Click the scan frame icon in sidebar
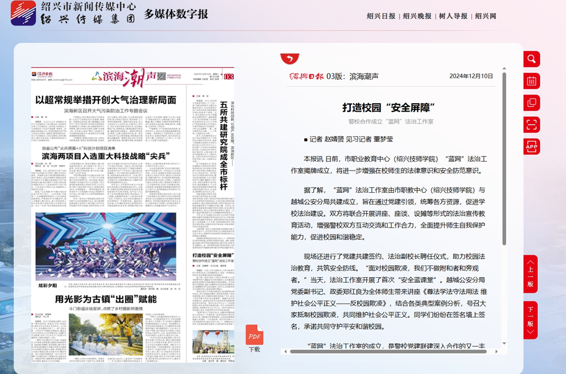The image size is (566, 374). pos(531,125)
